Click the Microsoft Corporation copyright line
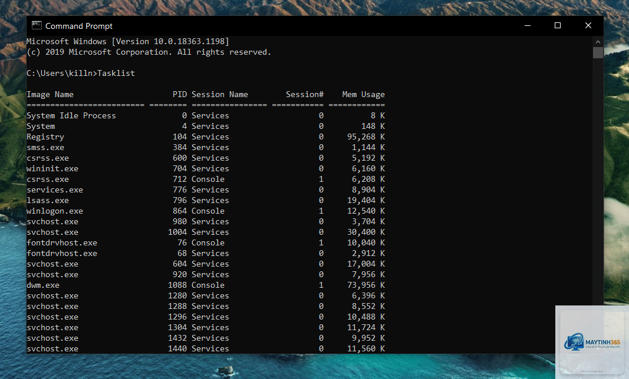Screen dimensions: 629x379 [149, 52]
